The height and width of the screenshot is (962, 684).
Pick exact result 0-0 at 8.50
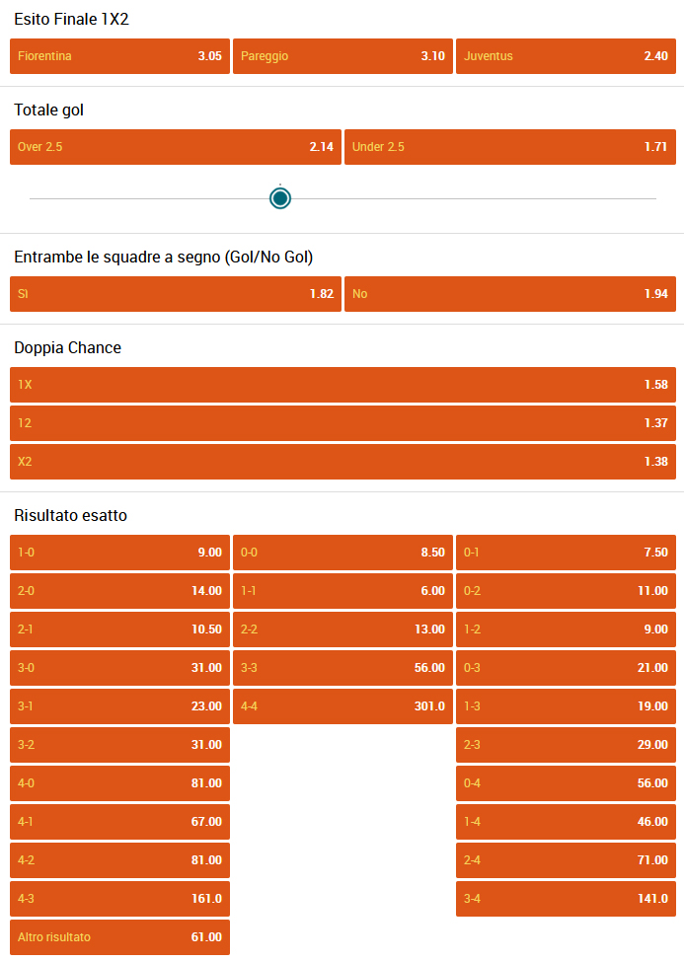tap(342, 553)
